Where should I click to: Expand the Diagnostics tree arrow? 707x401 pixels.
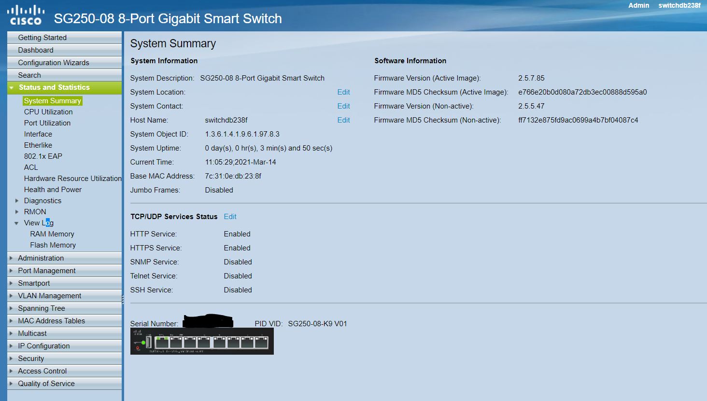click(x=17, y=201)
